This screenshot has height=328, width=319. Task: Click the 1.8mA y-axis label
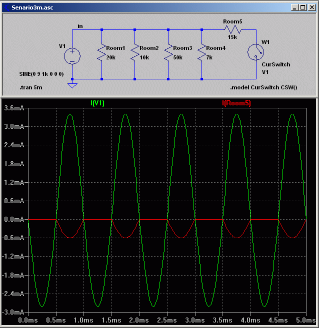click(x=14, y=164)
